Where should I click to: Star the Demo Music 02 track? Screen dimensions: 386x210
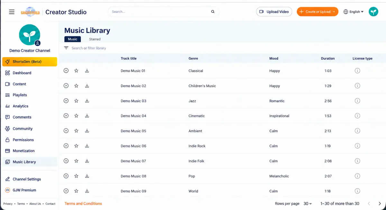[x=76, y=86]
